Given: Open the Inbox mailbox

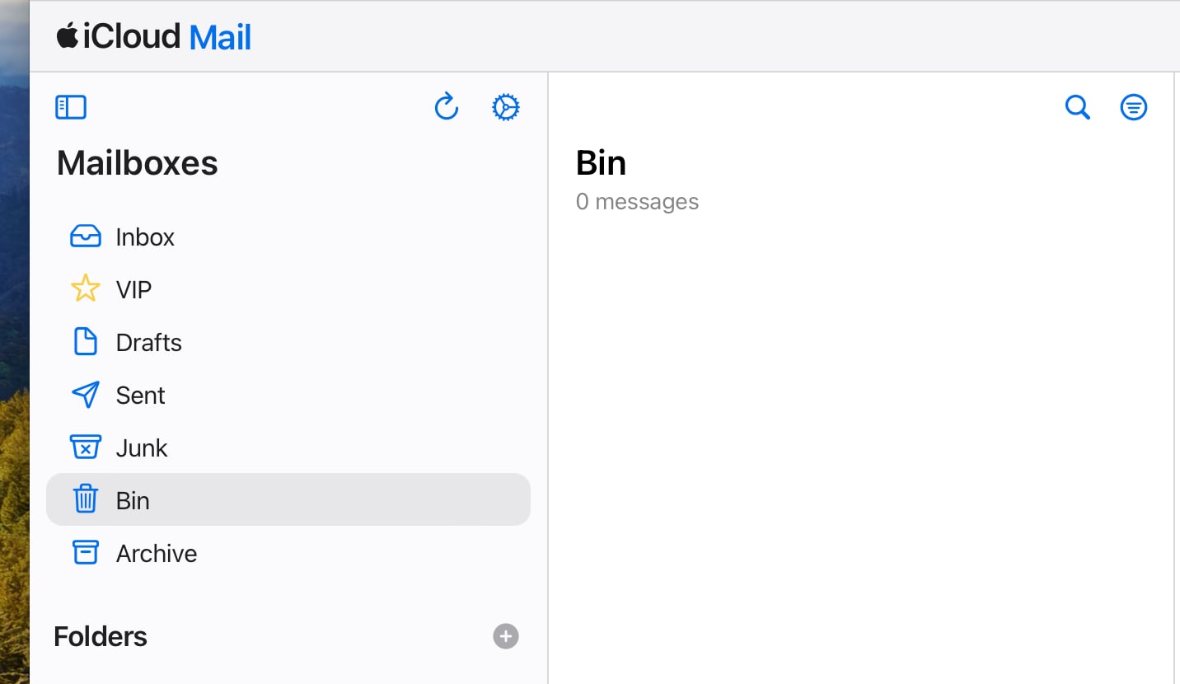Looking at the screenshot, I should pos(145,237).
